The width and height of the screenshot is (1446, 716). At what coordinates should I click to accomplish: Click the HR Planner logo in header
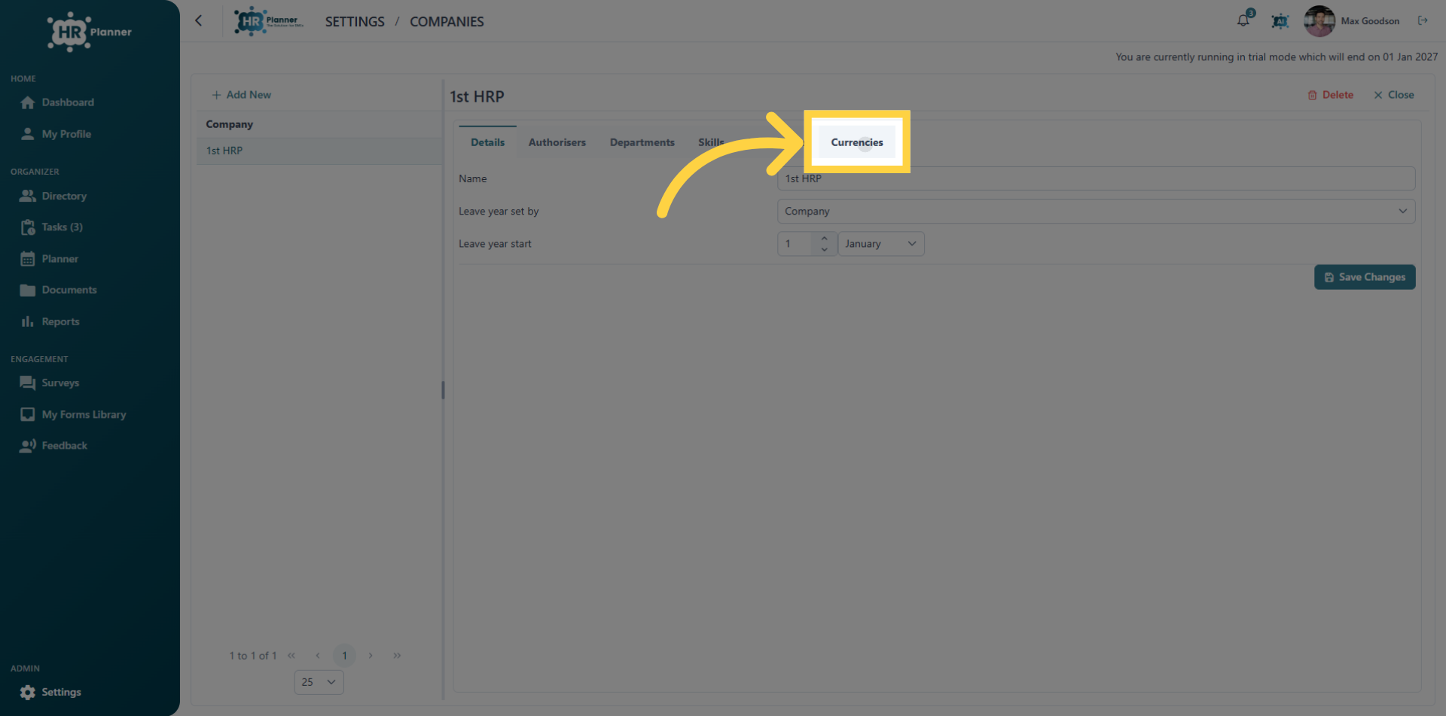point(269,21)
